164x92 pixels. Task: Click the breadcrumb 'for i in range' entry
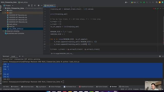(x=62, y=53)
